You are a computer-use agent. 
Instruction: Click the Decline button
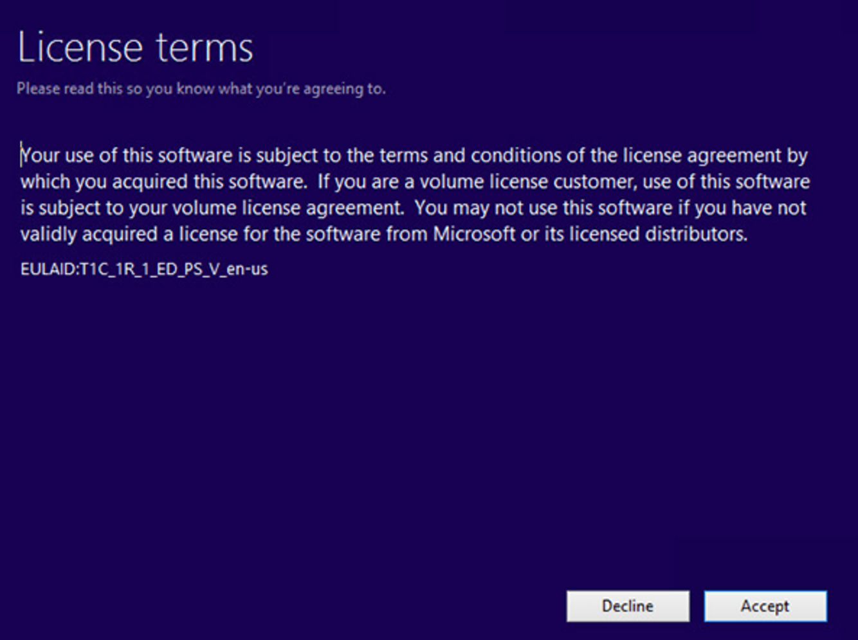point(628,606)
